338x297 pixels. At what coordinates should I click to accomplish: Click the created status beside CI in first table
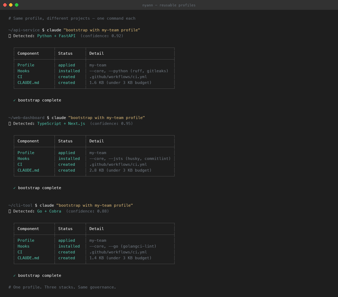[67, 77]
